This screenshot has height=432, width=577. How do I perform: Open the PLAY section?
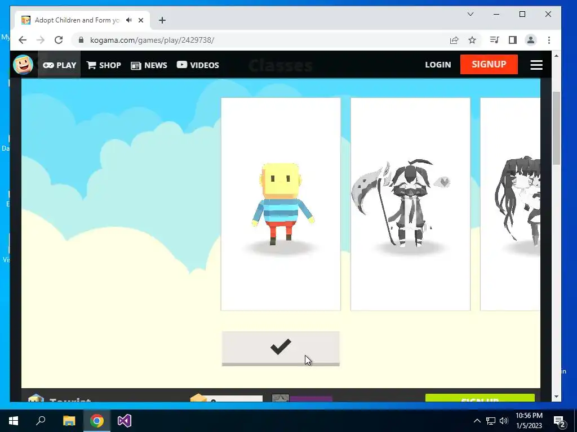coord(59,65)
